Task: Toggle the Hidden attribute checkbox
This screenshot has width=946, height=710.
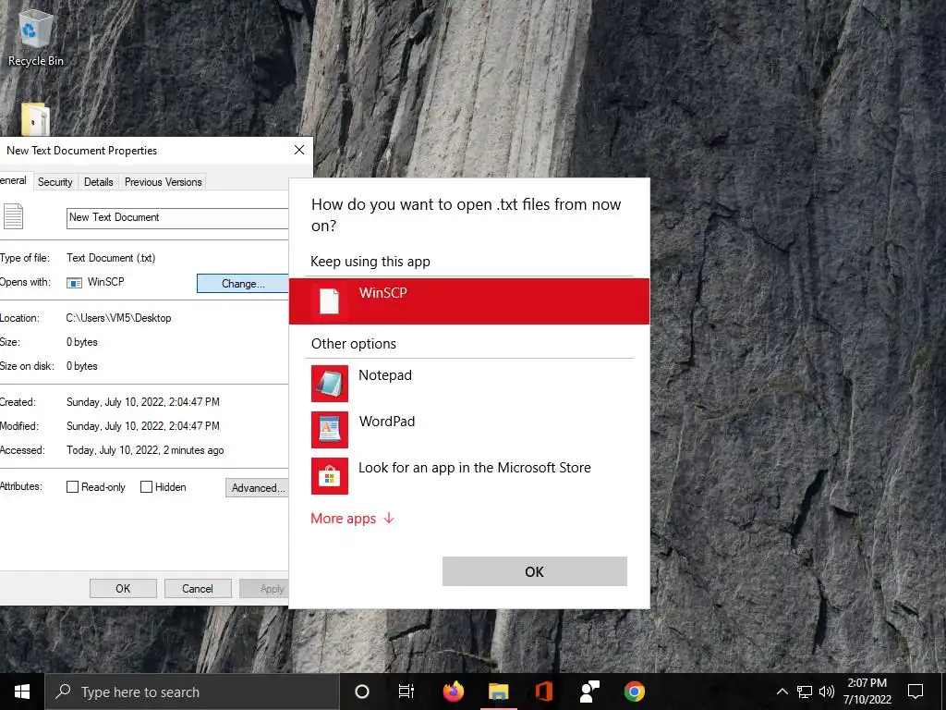Action: point(146,486)
